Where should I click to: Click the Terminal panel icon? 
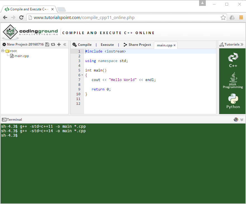click(4, 120)
